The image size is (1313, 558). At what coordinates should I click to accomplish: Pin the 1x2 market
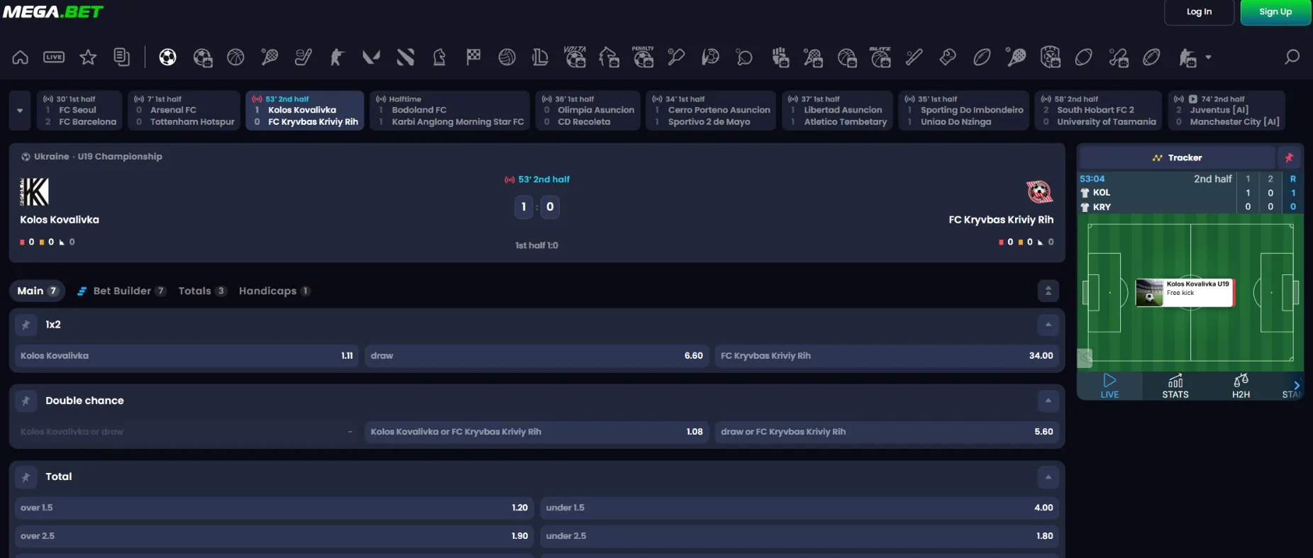tap(26, 325)
